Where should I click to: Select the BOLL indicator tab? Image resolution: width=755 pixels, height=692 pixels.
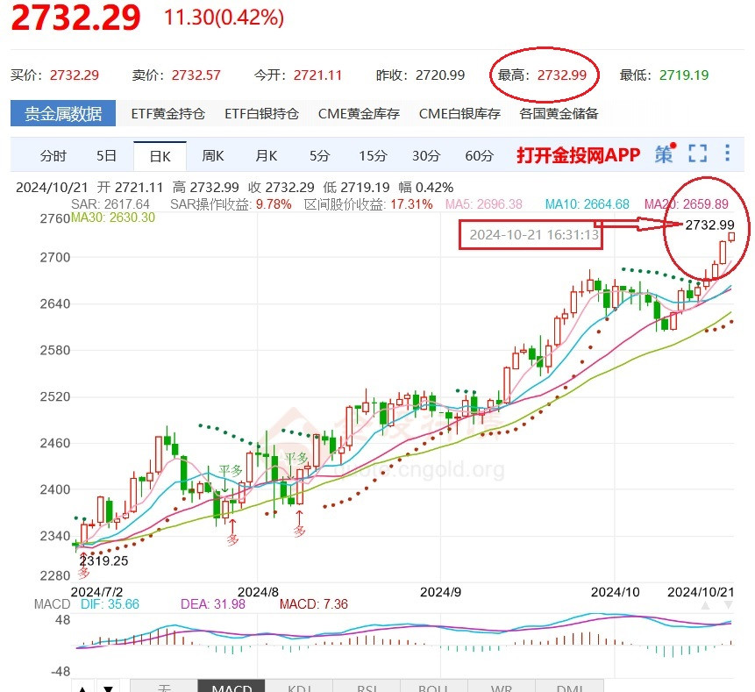point(434,686)
